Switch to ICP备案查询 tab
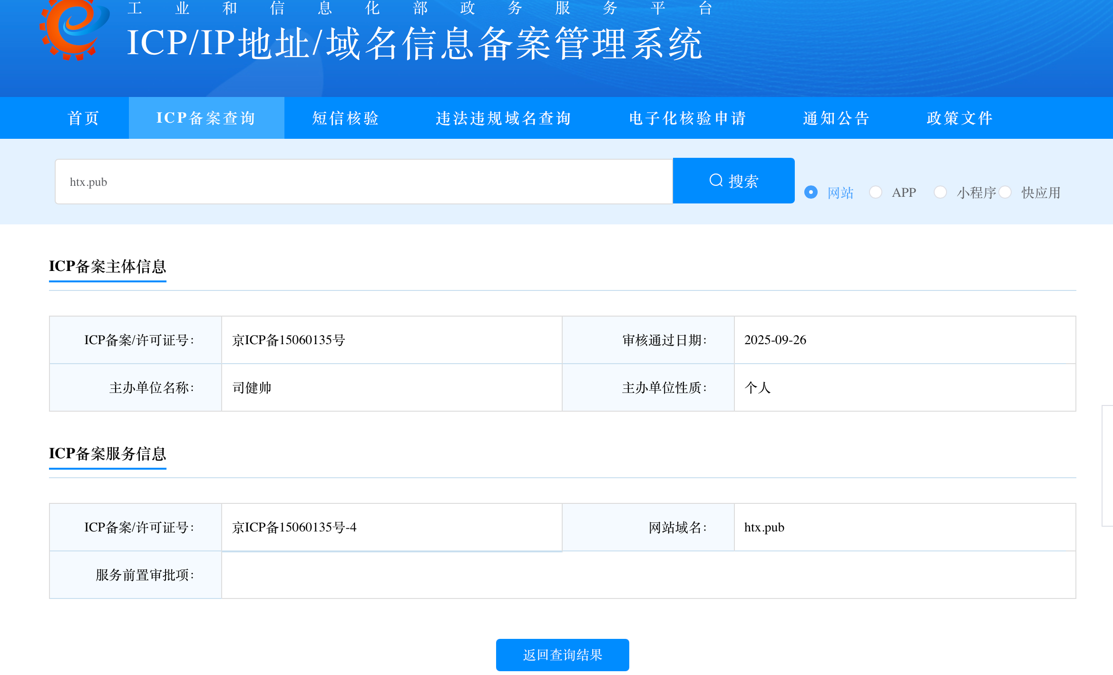 point(206,118)
